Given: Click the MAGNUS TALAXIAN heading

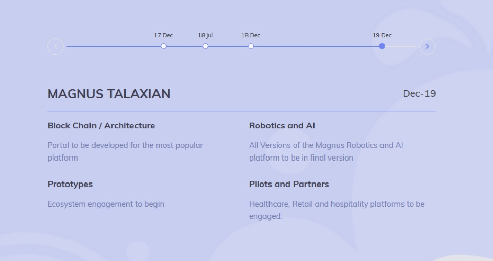Looking at the screenshot, I should click(x=109, y=94).
